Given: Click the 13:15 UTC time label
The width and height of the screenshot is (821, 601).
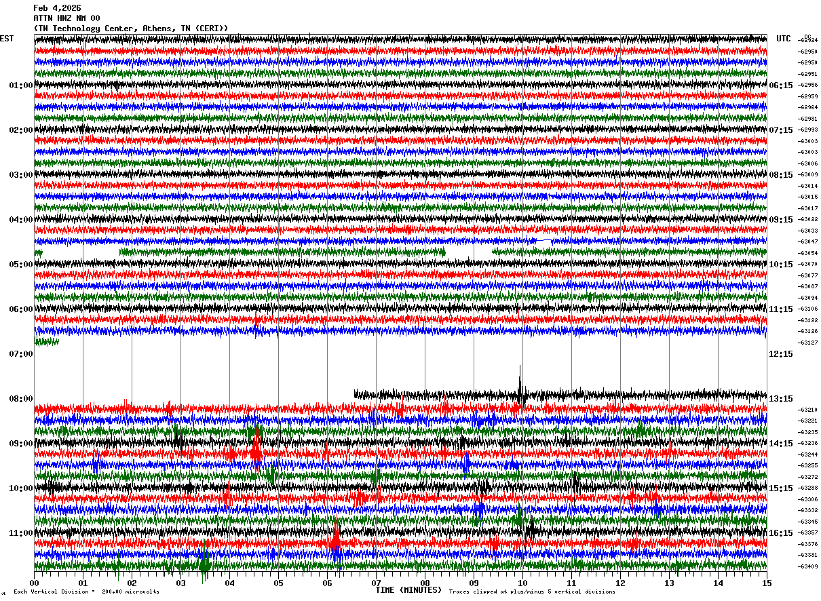Looking at the screenshot, I should click(x=781, y=399).
